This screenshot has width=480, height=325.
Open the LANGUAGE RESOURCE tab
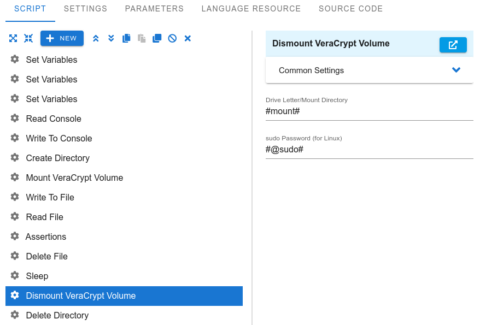[251, 9]
